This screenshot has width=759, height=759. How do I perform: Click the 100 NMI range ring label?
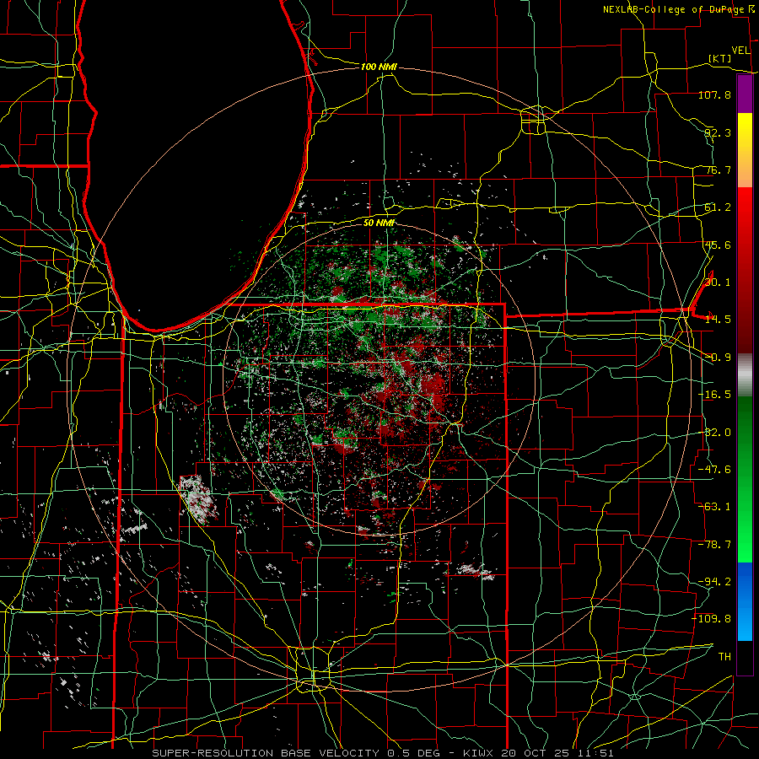(x=379, y=67)
